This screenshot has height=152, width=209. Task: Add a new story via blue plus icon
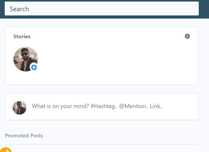34,67
